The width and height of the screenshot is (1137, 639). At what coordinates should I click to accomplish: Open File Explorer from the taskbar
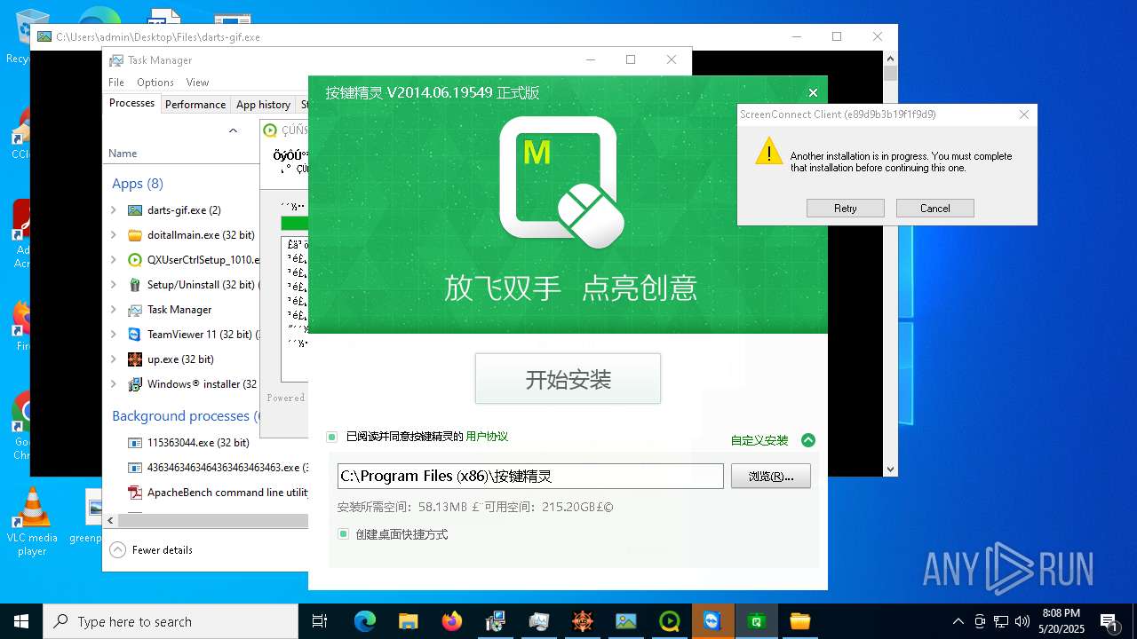(x=409, y=621)
